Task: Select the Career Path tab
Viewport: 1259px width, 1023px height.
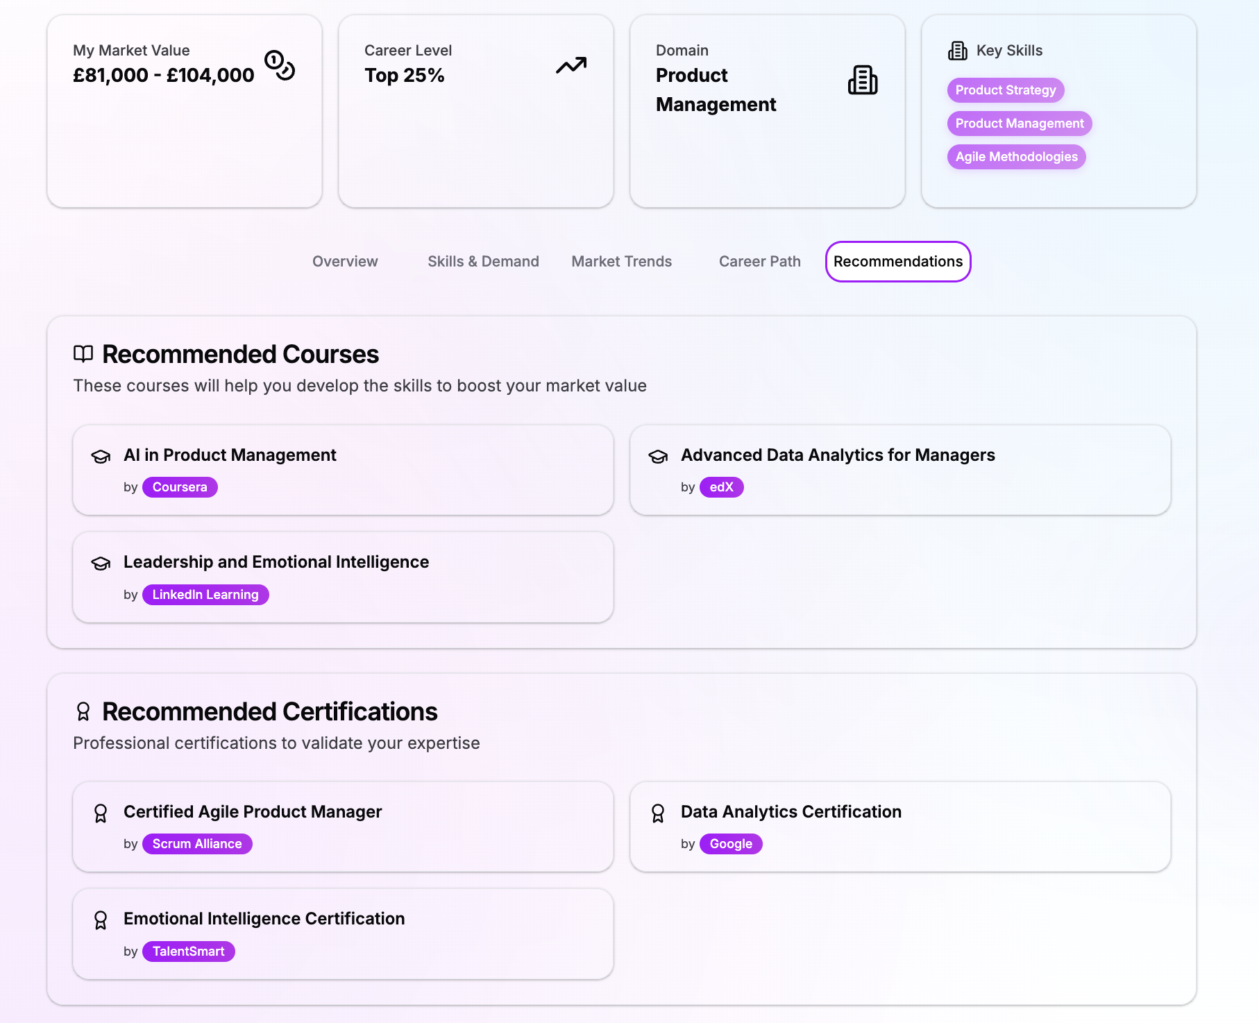Action: (x=759, y=262)
